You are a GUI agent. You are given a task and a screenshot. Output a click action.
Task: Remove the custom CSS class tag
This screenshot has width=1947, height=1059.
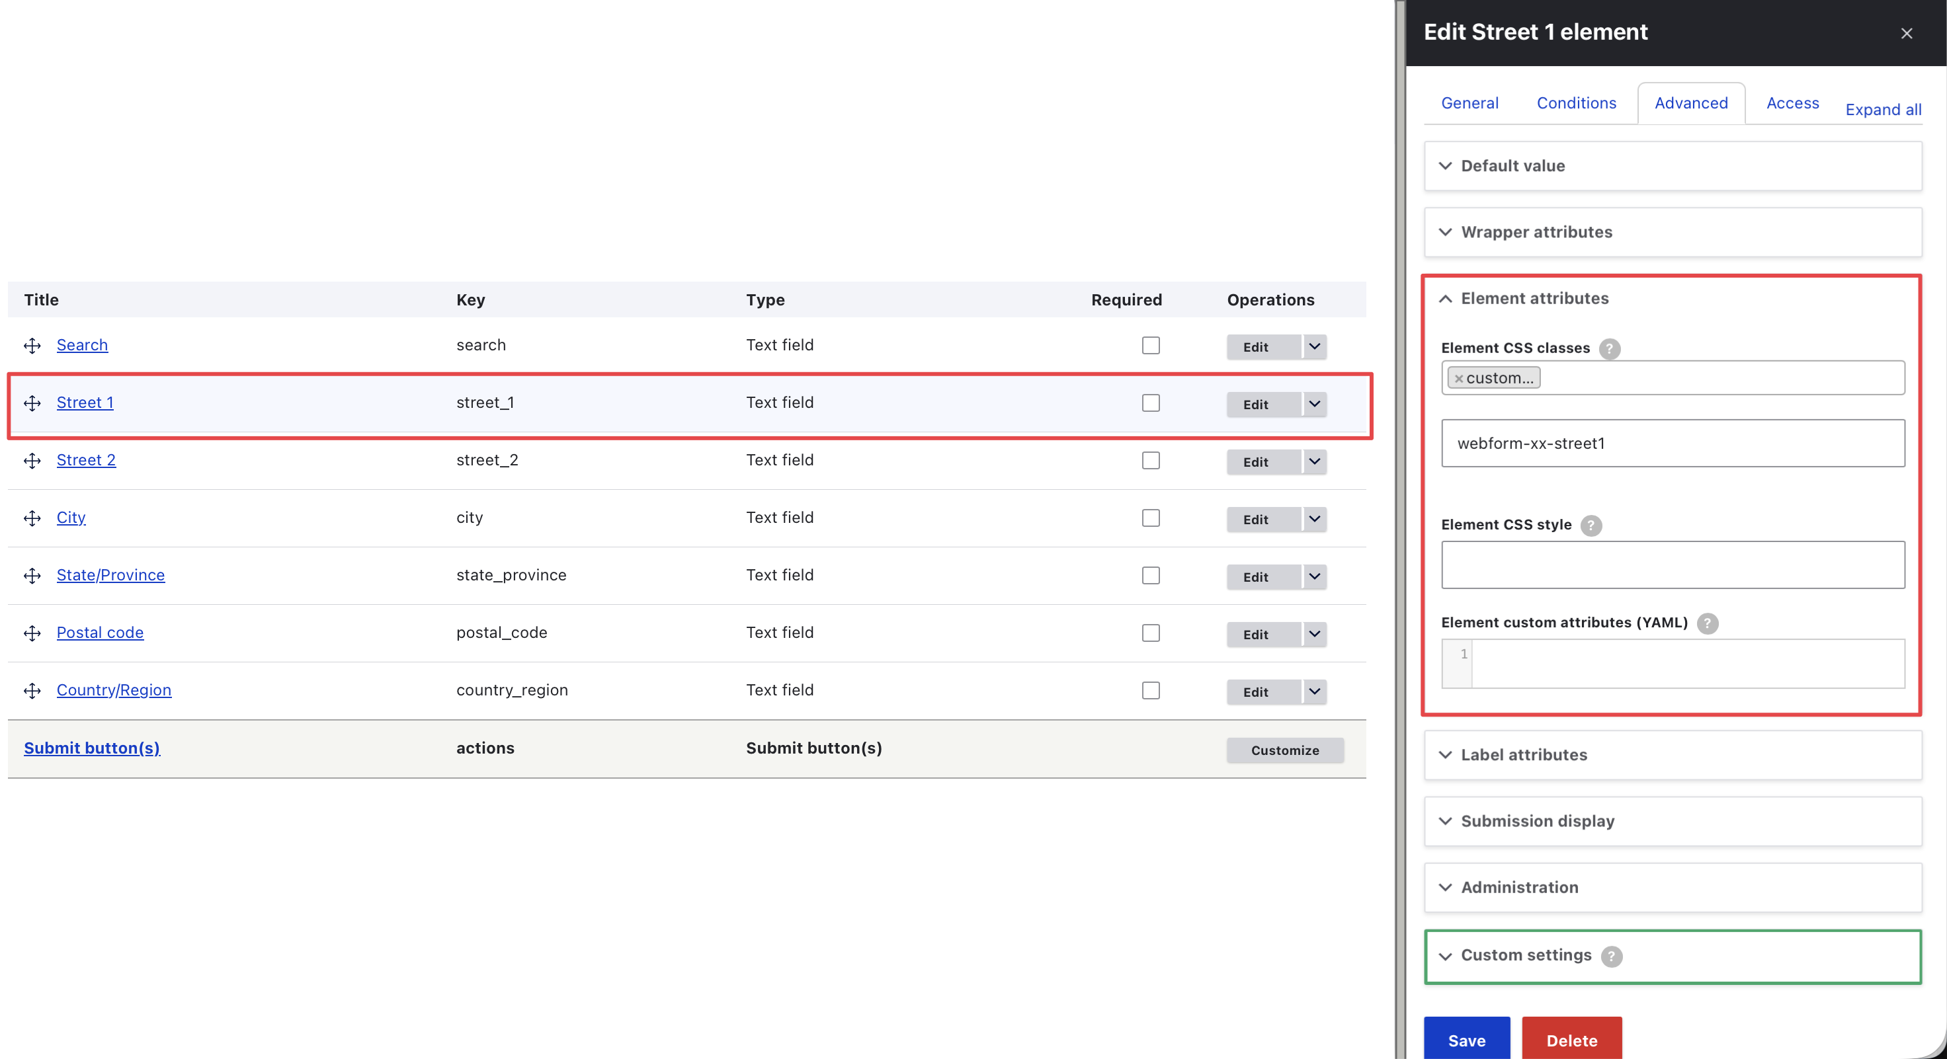(1459, 378)
